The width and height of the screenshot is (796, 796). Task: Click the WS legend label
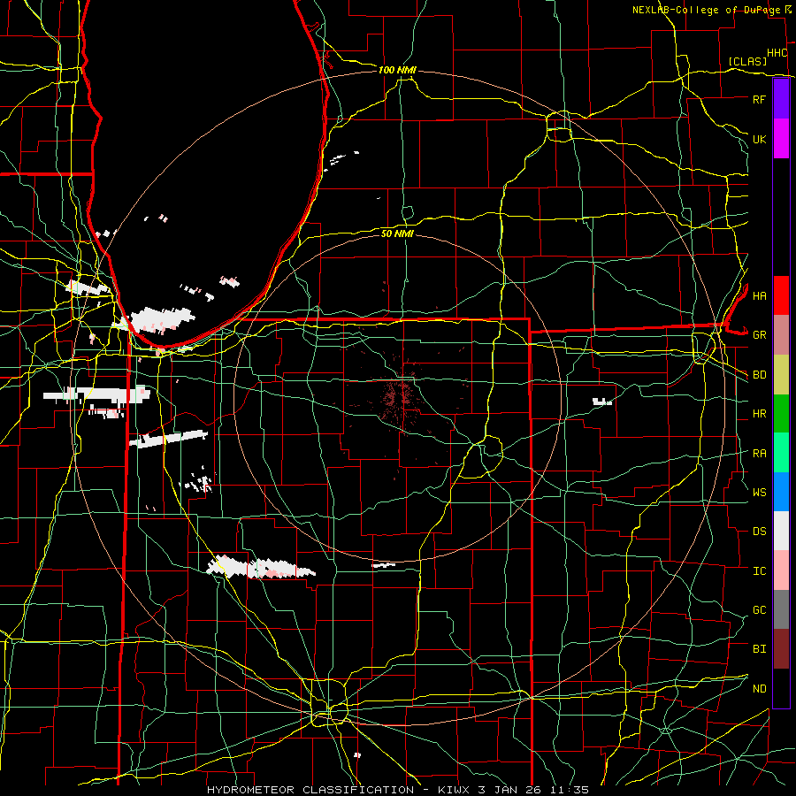point(759,492)
